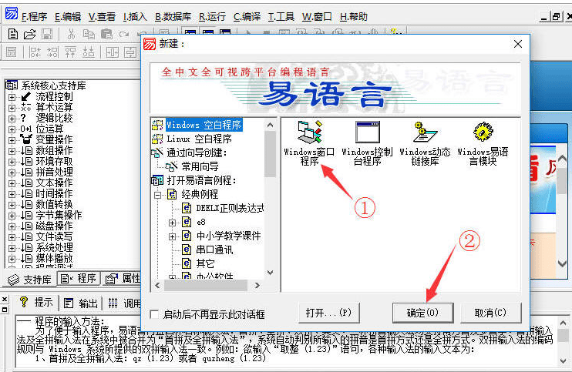Viewport: 572px width, 372px height.
Task: Click the 流程控制 arrow icon in library tree
Action: 25,97
